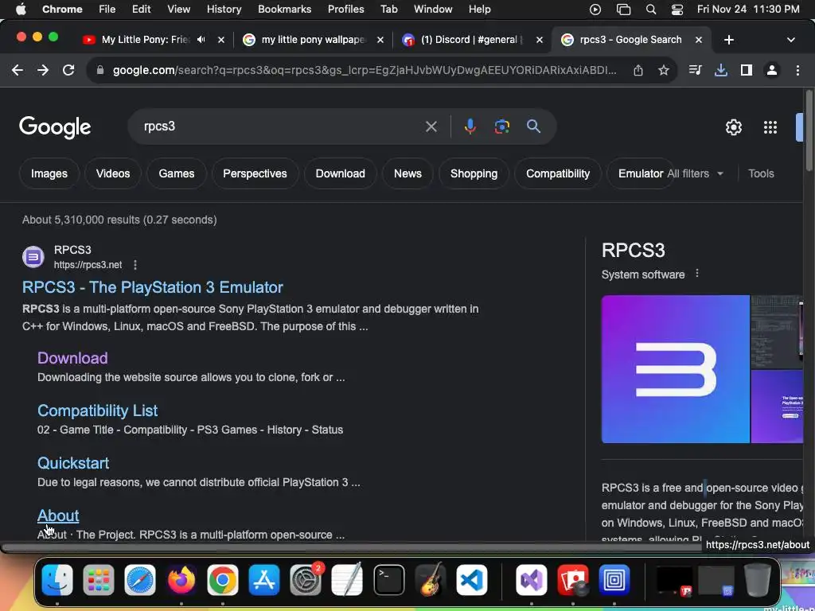This screenshot has width=815, height=611.
Task: Click the RPCS3 favicon in first result
Action: point(33,257)
